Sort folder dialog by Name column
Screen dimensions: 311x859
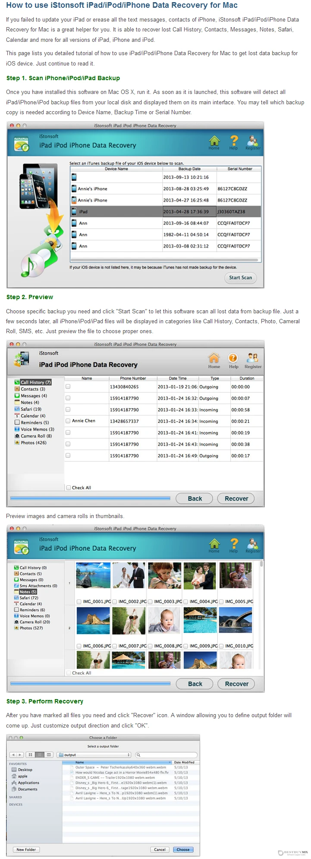point(117,762)
